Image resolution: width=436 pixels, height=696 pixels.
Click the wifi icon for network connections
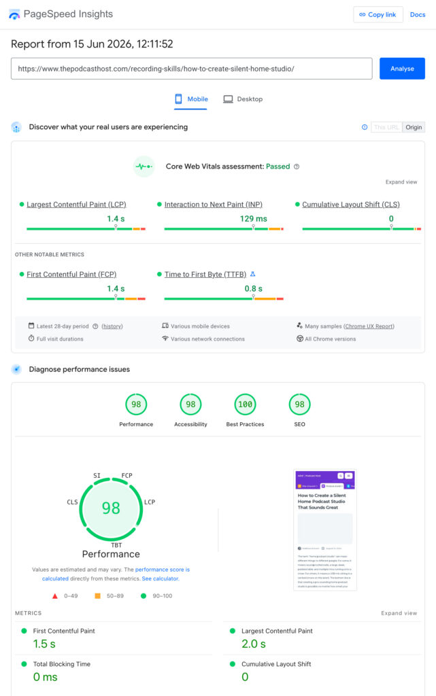tap(165, 338)
